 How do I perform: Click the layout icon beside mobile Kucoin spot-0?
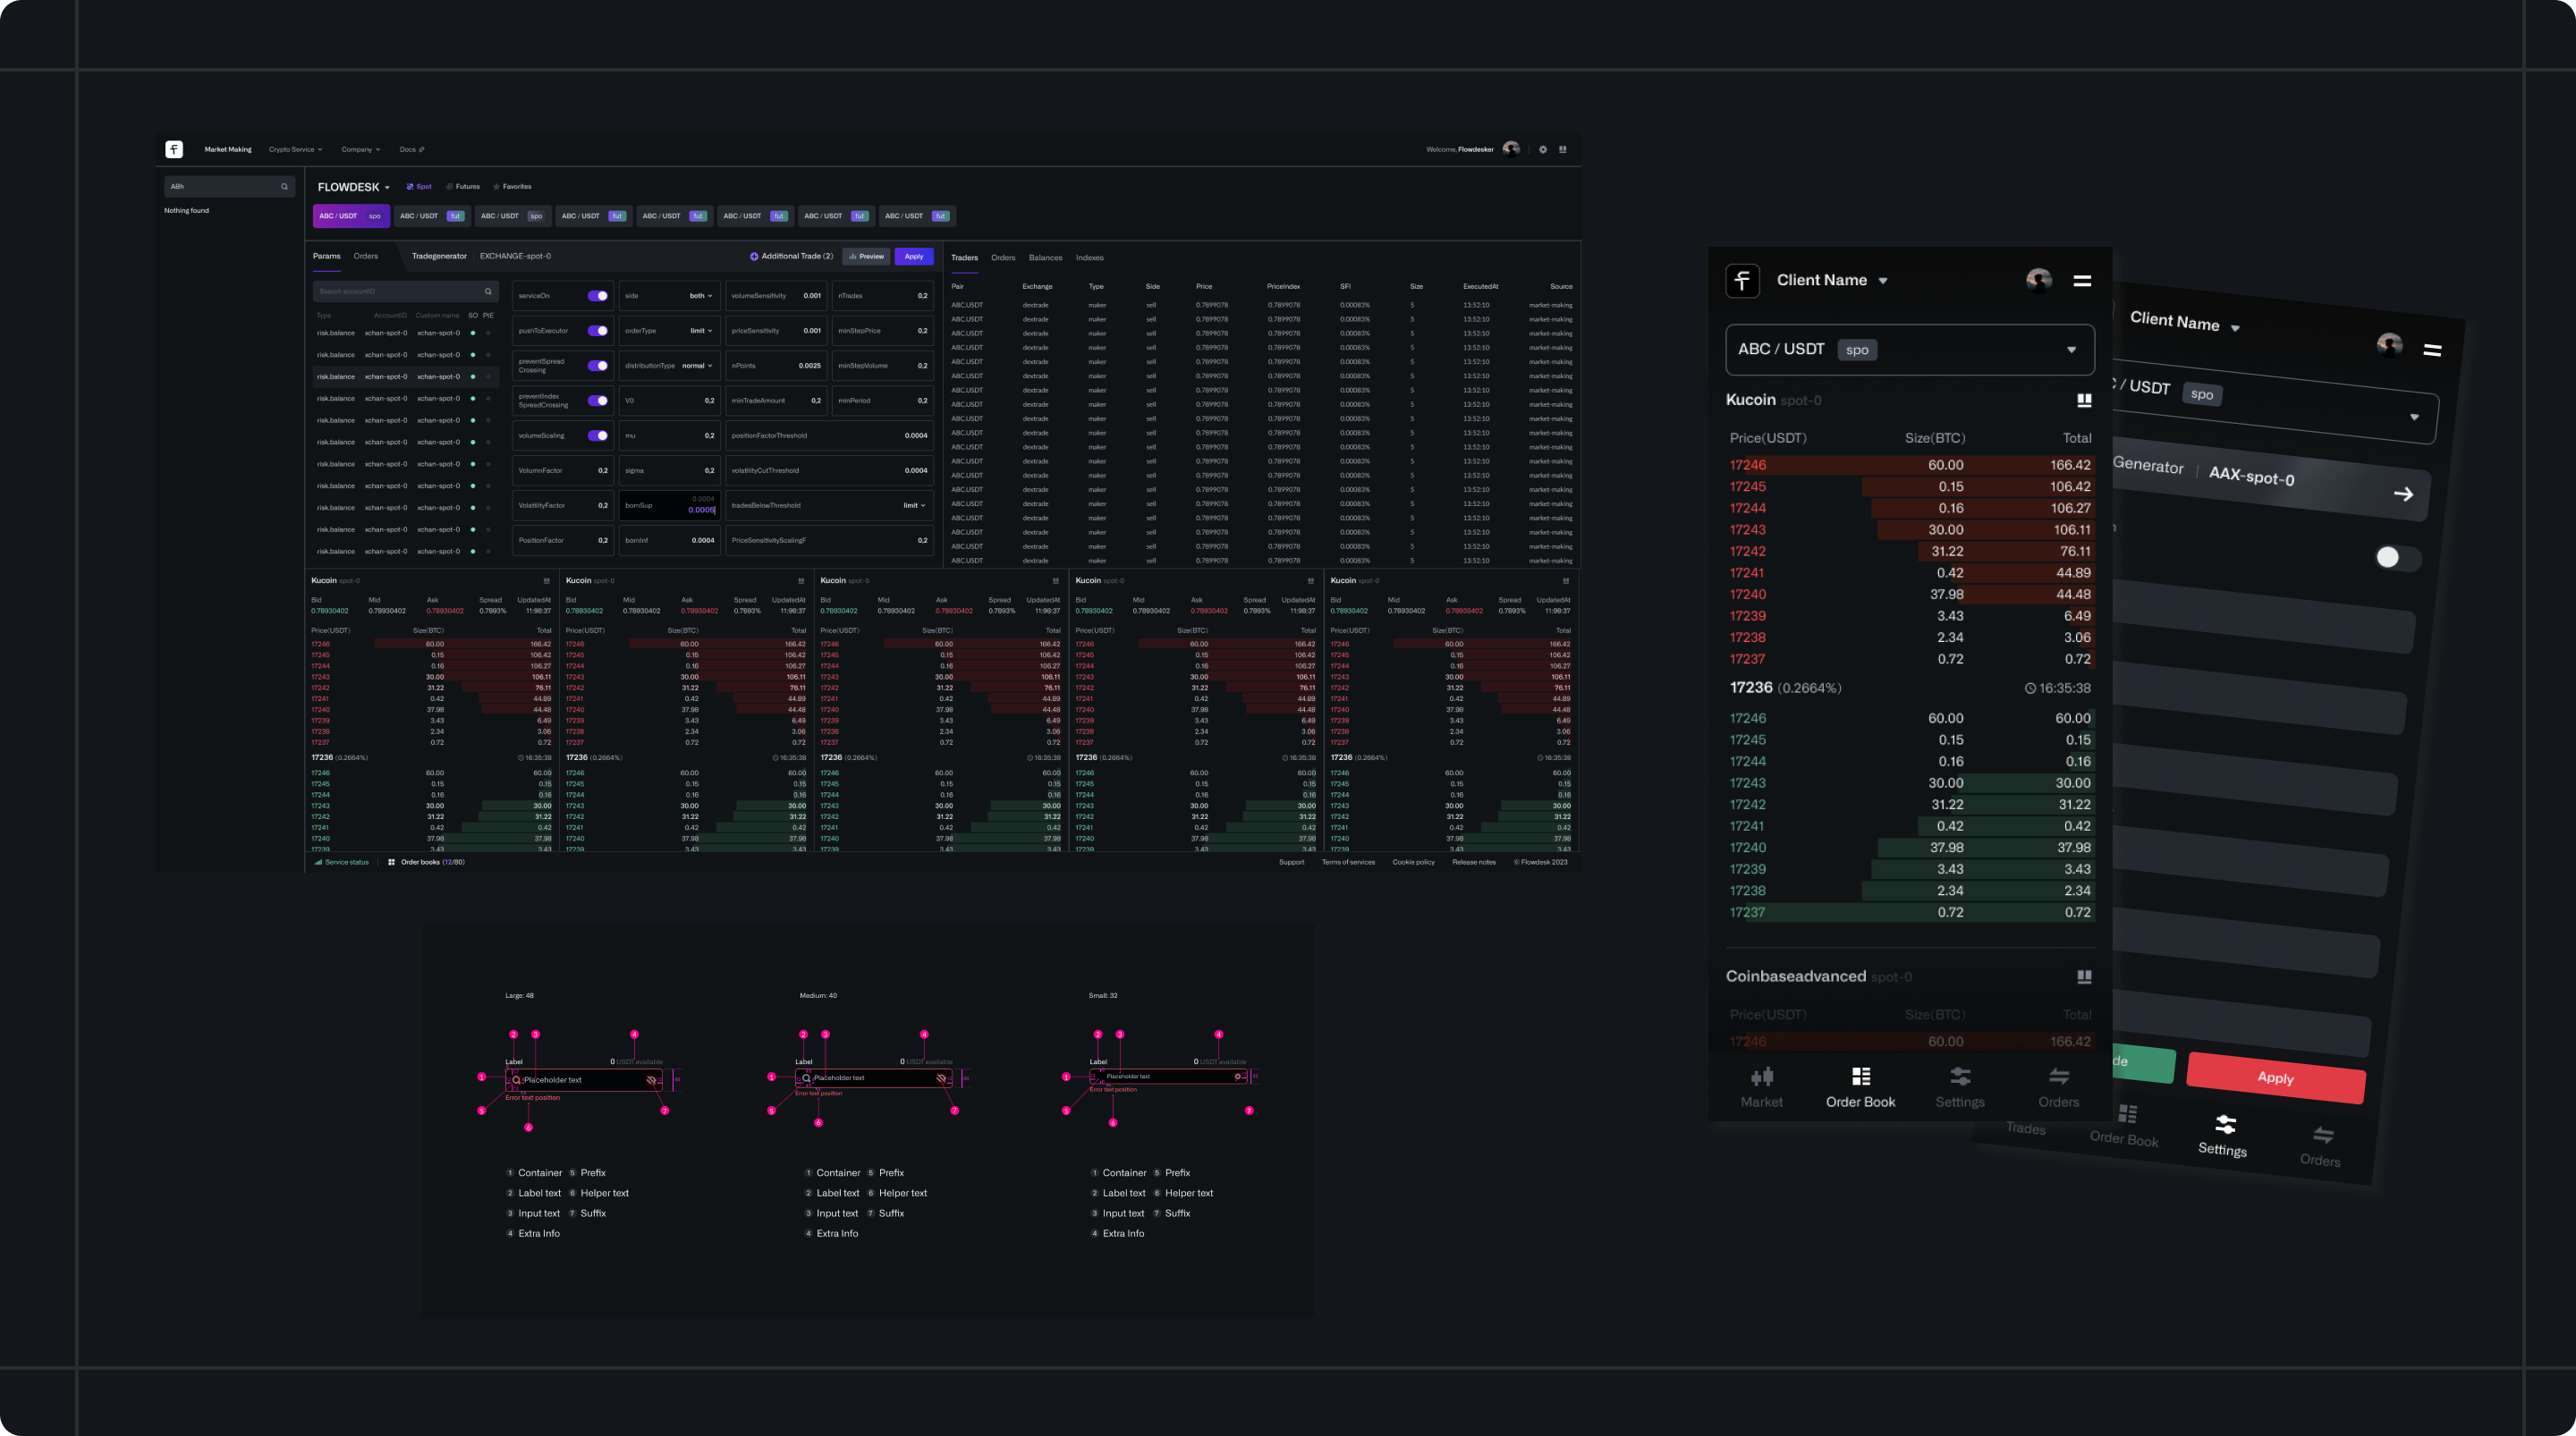(x=2084, y=400)
